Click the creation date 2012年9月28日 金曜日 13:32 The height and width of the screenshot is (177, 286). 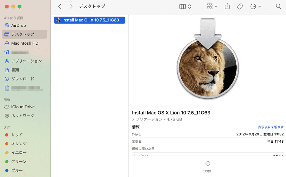coord(260,134)
